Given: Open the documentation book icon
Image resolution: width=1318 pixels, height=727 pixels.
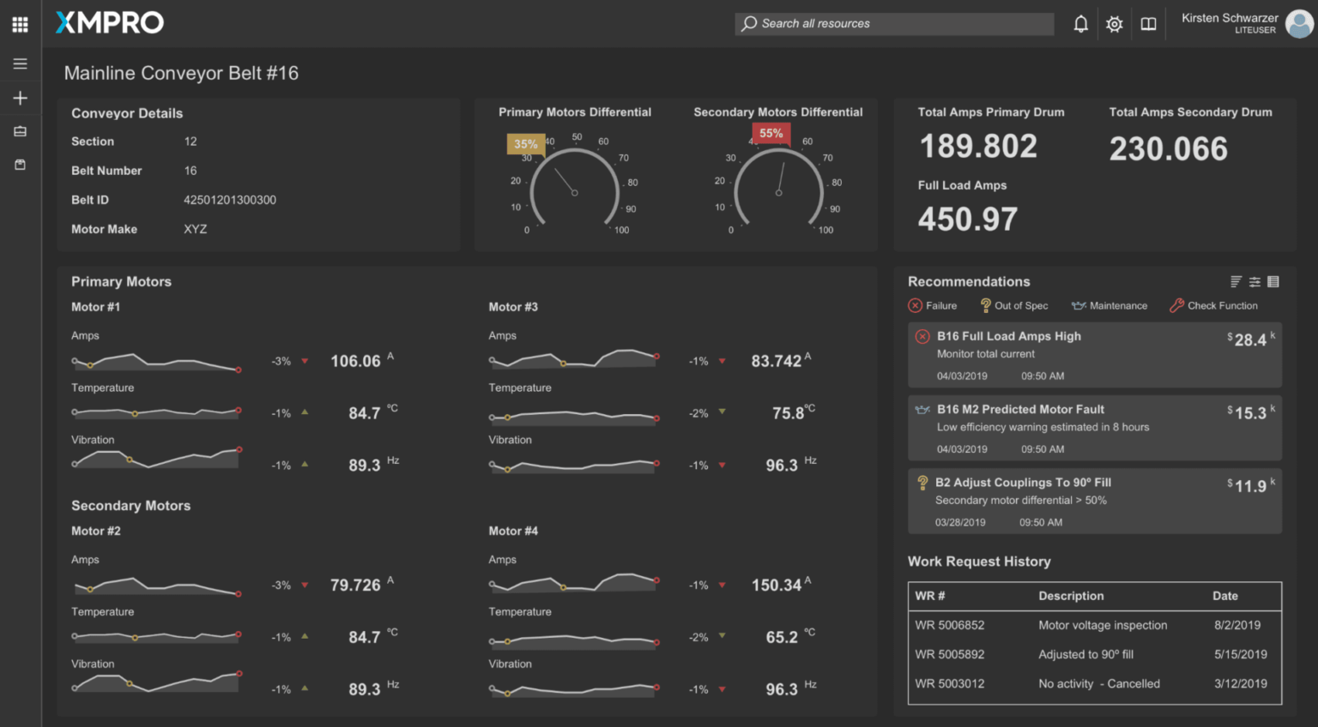Looking at the screenshot, I should [x=1148, y=24].
